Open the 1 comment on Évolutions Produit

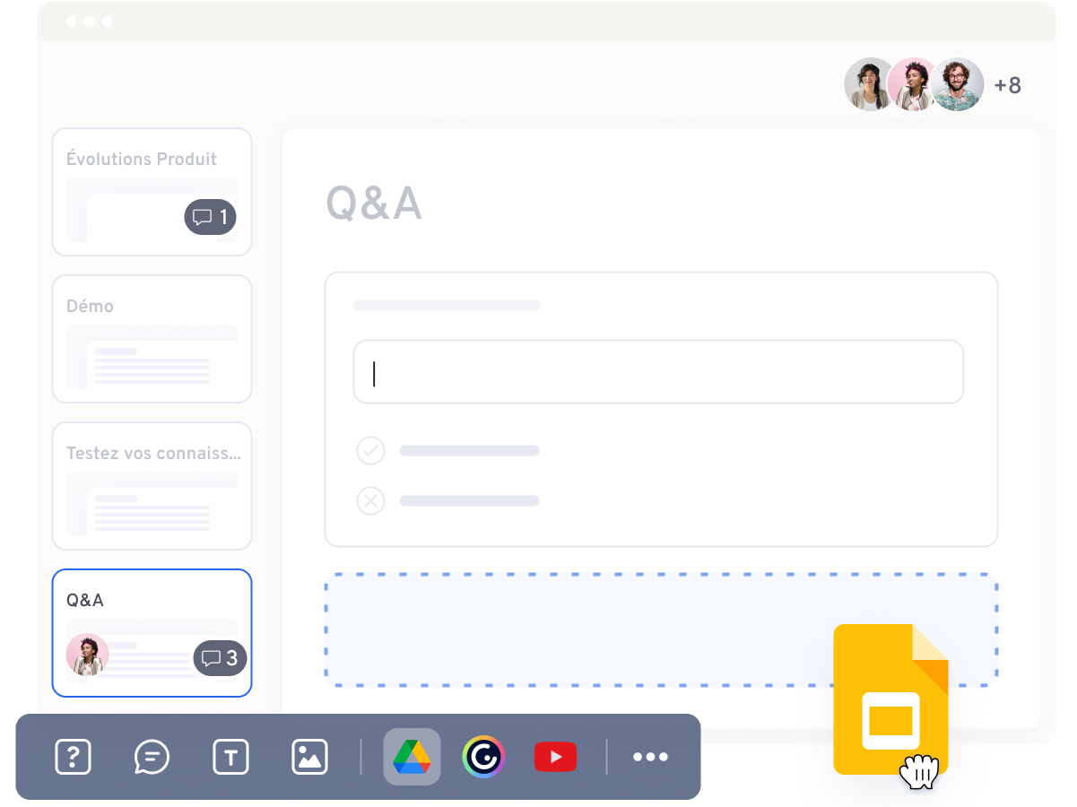tap(210, 217)
